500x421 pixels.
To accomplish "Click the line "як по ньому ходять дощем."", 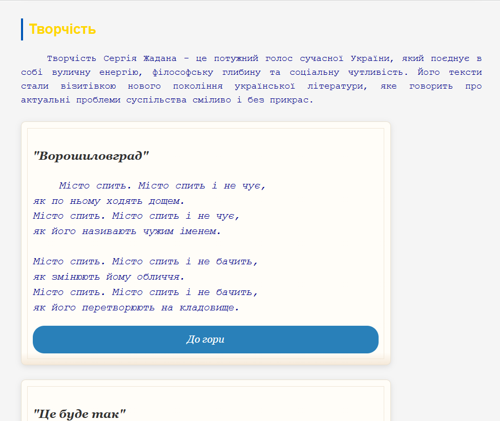I will pos(109,201).
